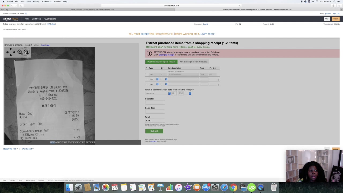Zoom in on the receipt image

tap(20, 52)
